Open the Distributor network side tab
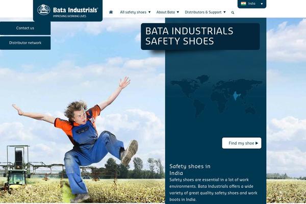The height and width of the screenshot is (204, 306). (25, 43)
